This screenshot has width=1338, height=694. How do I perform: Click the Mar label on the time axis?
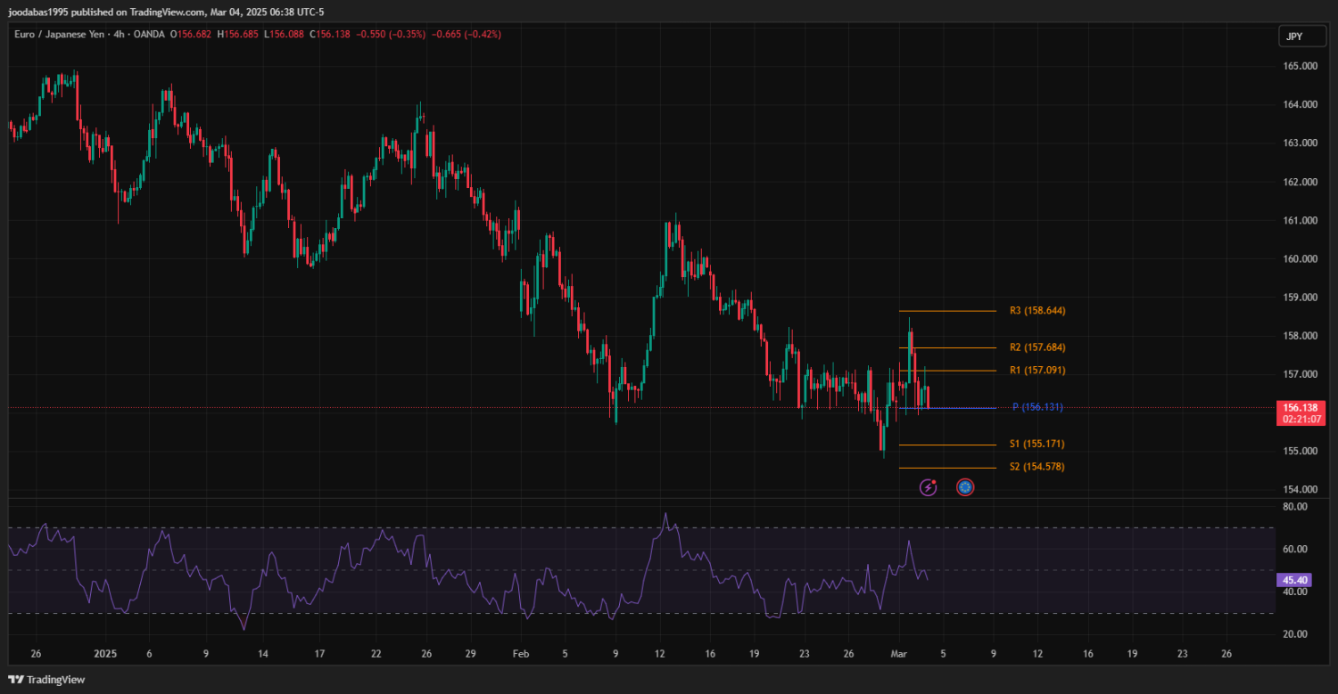click(899, 654)
